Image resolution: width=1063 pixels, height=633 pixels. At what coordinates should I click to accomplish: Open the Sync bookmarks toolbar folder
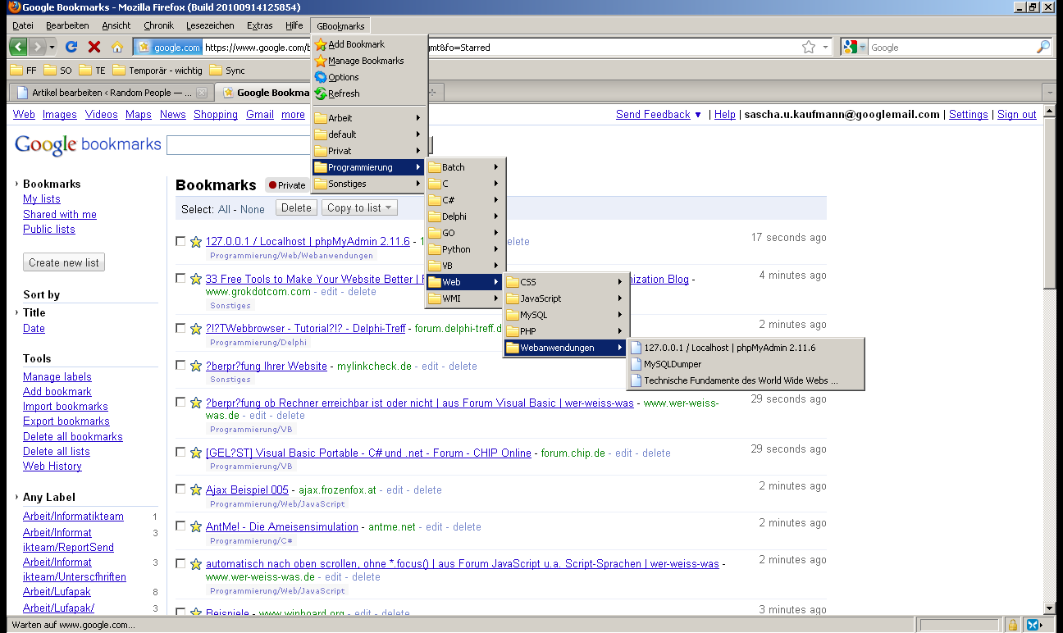(227, 71)
